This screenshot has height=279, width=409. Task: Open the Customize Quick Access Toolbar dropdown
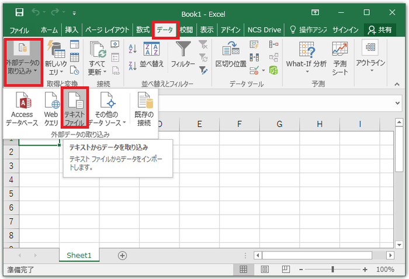tap(74, 13)
